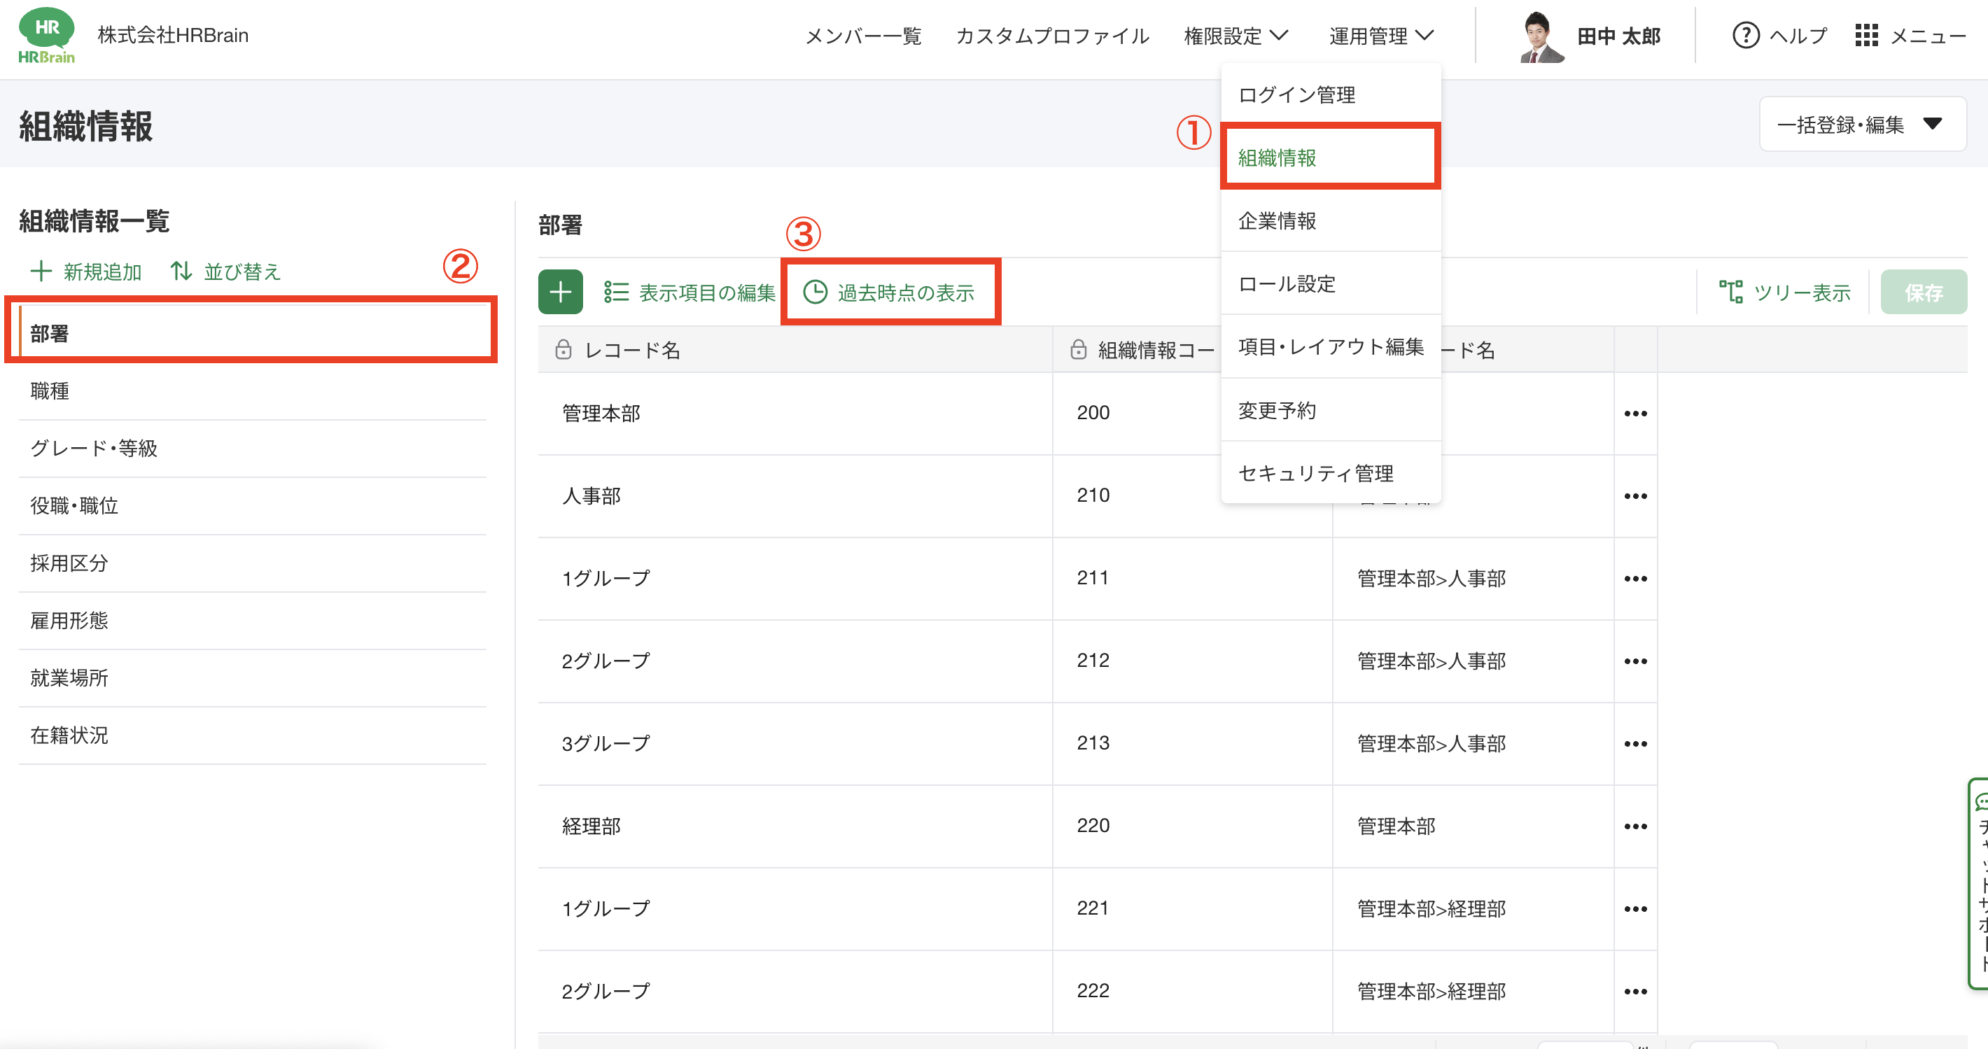This screenshot has width=1988, height=1049.
Task: Open メンバー一覧 link in header
Action: pyautogui.click(x=864, y=36)
